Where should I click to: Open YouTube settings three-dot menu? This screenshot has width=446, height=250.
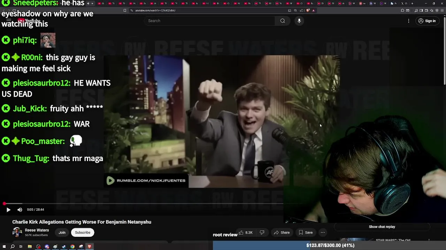click(x=409, y=21)
